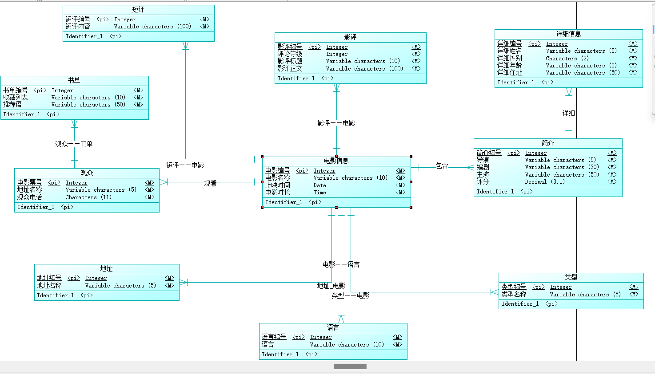Select 评论等级 attribute in 影评 entity

point(290,54)
